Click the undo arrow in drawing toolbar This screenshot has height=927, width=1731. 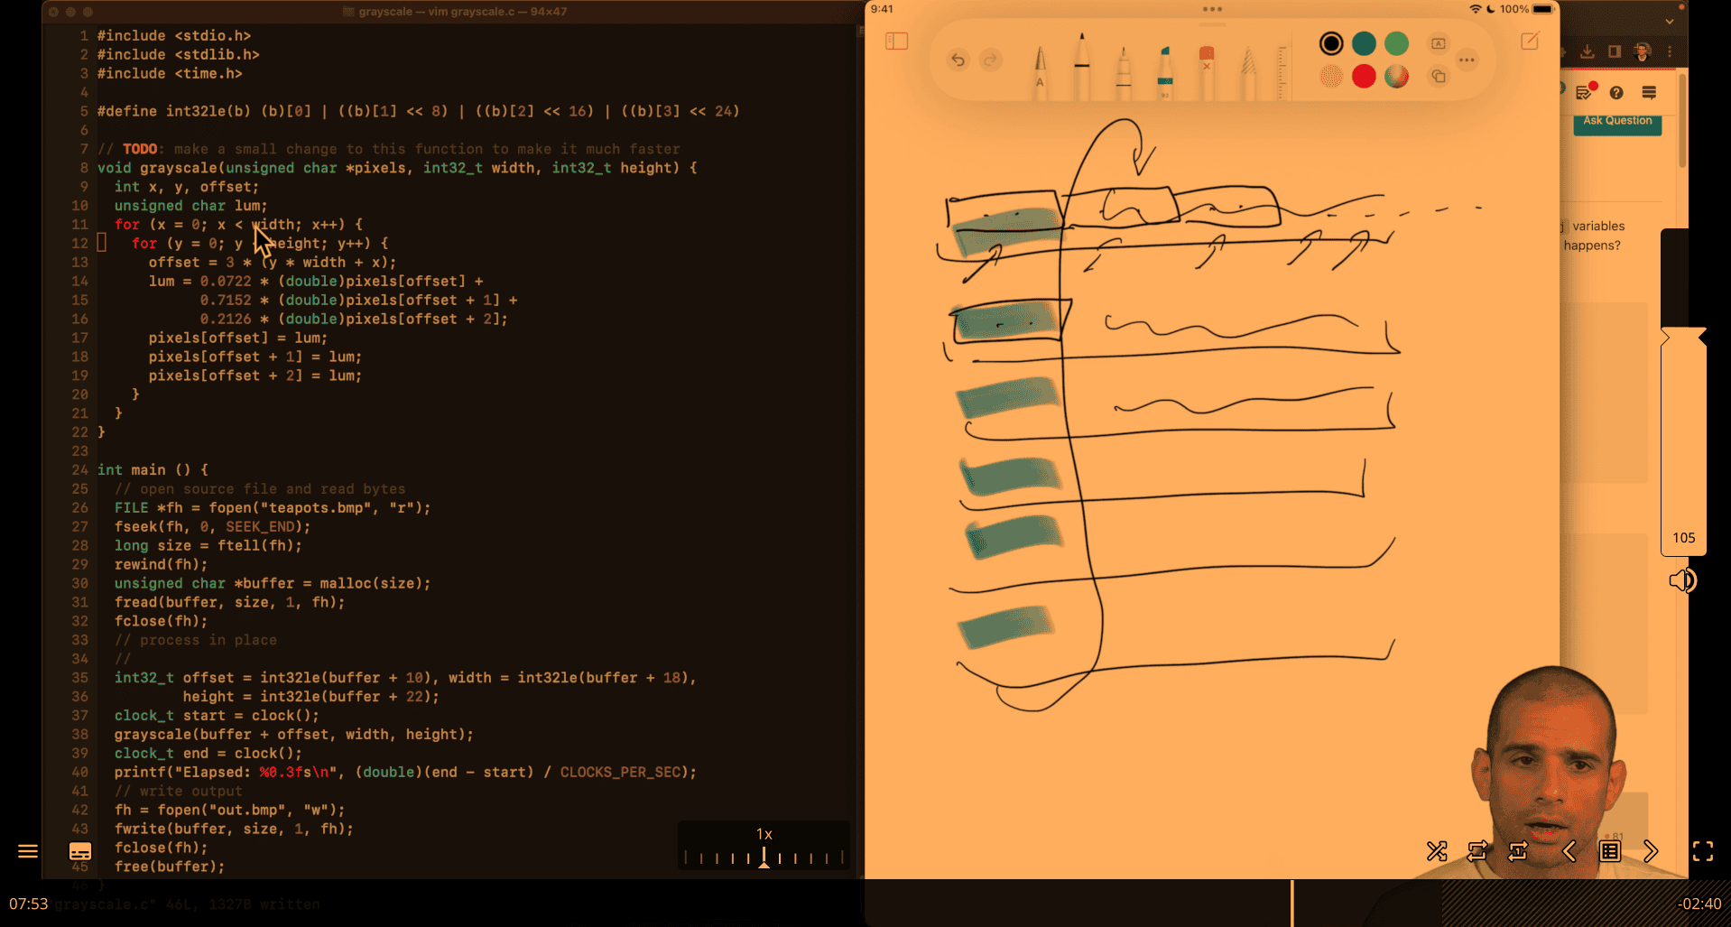click(958, 60)
